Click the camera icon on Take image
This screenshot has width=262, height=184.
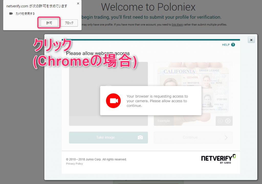coord(140,138)
